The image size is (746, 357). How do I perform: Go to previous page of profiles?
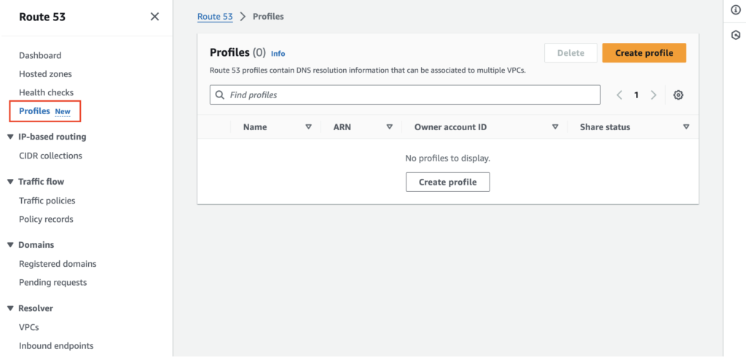pyautogui.click(x=619, y=95)
